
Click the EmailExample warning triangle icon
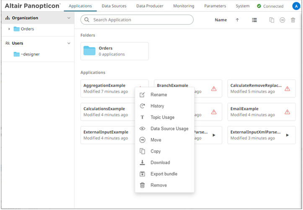[x=287, y=112]
